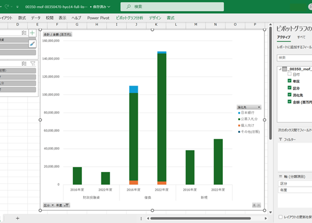Switch to the データ ribbon tab
312x223 pixels.
pos(35,18)
